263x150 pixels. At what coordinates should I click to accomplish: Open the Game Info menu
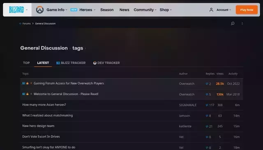coord(57,10)
